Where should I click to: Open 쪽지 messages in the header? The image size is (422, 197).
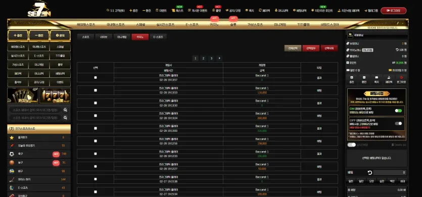coord(250,11)
